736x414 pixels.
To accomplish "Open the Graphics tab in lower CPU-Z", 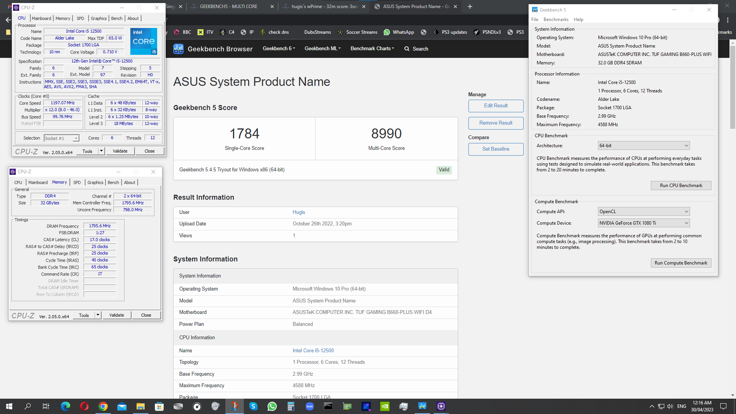I will coord(95,182).
